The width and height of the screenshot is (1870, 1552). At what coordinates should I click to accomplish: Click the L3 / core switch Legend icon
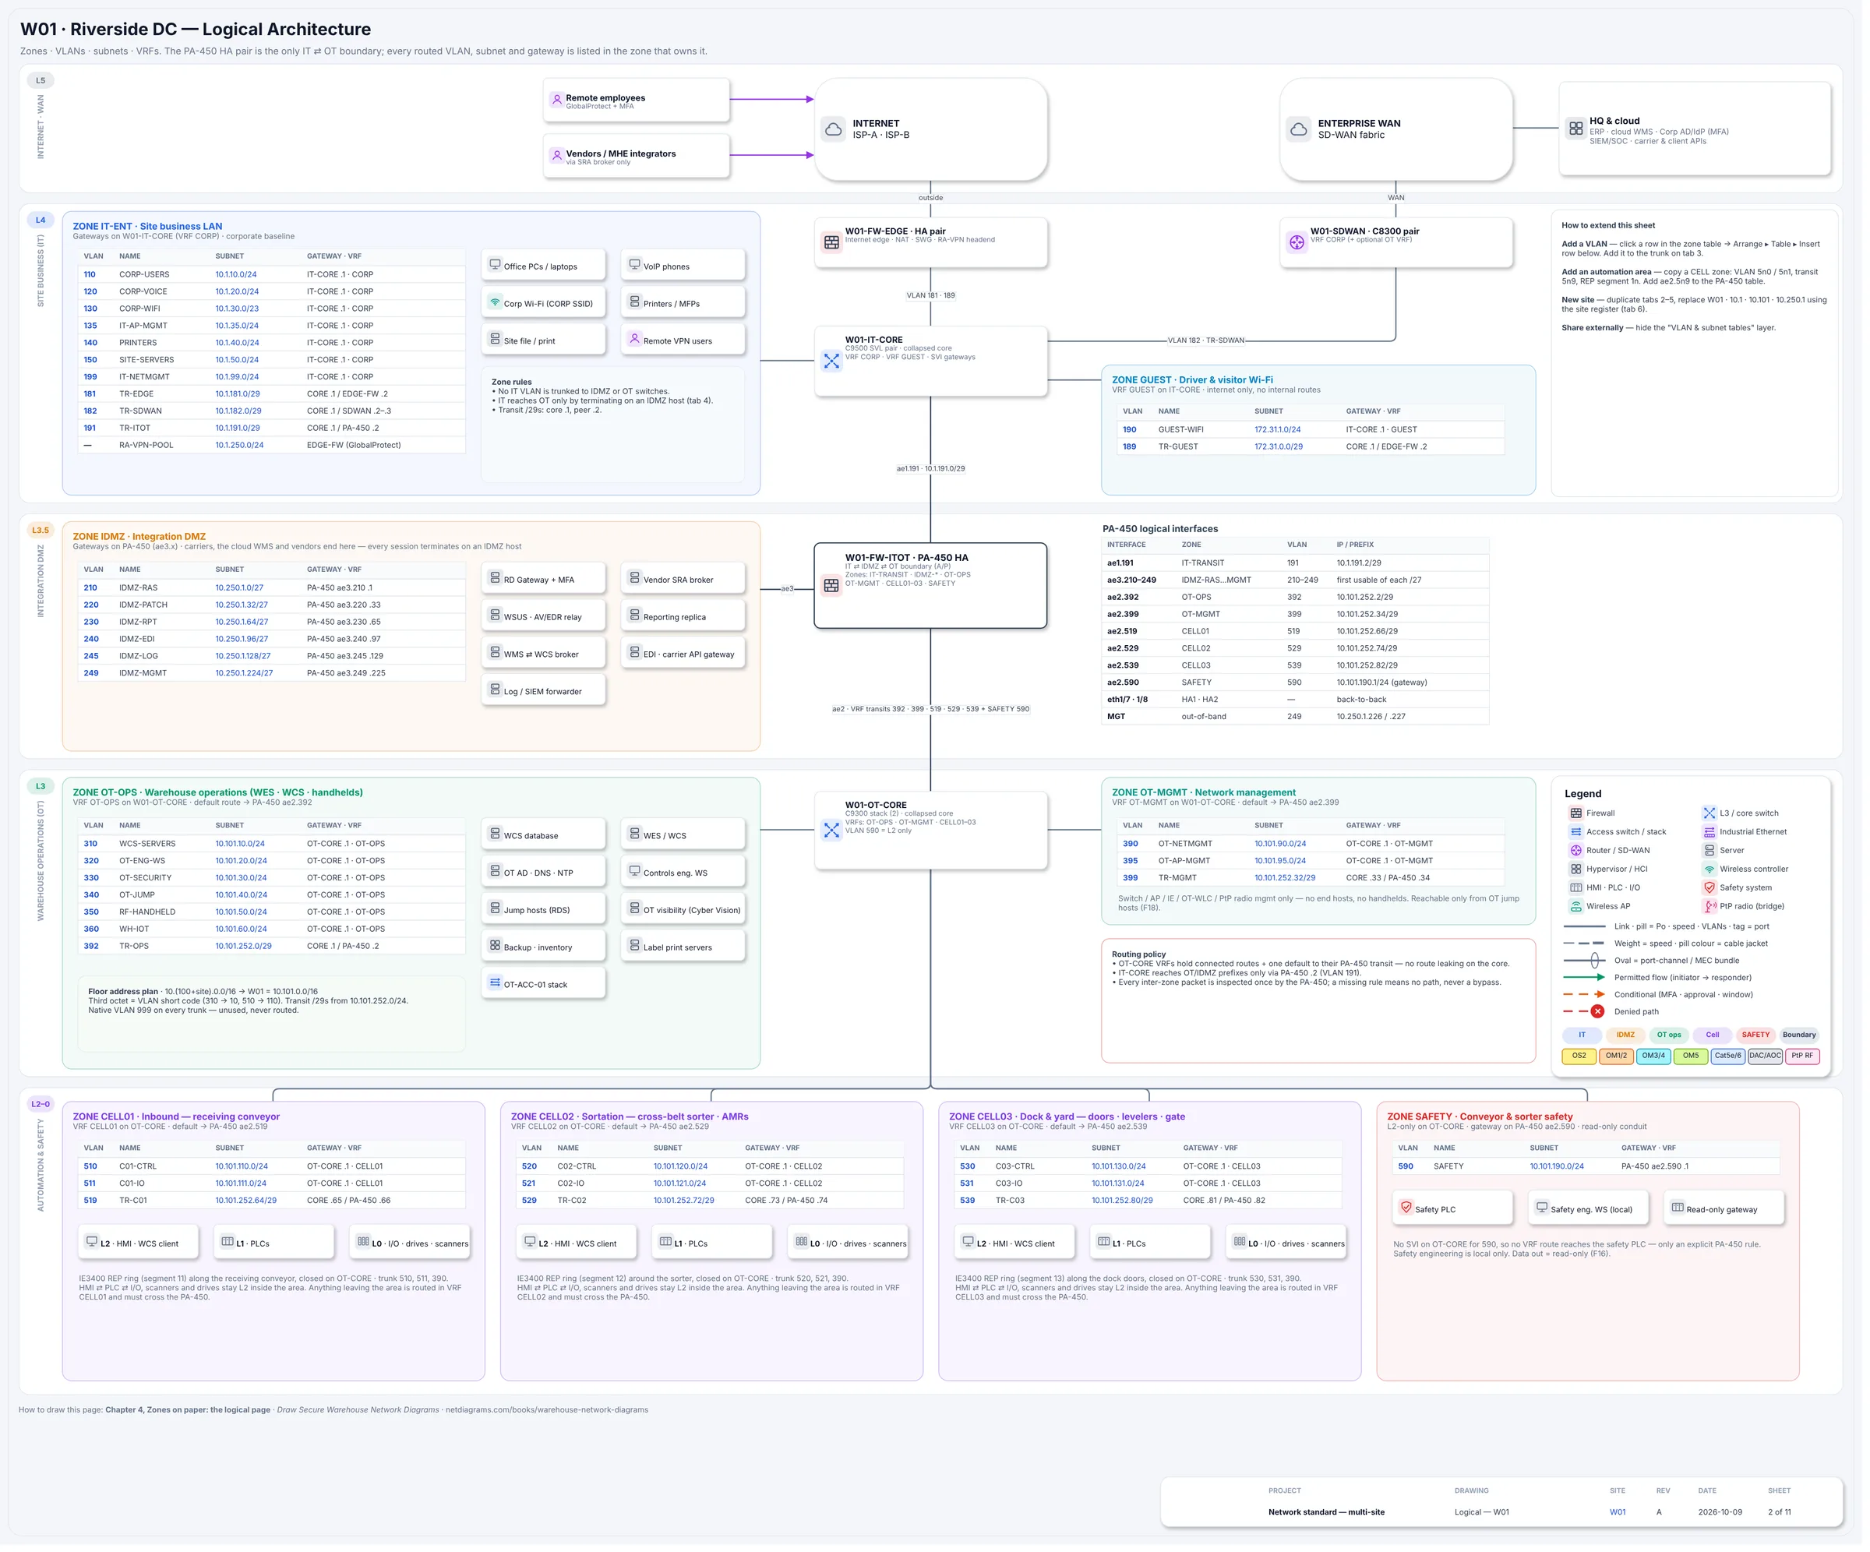pyautogui.click(x=1709, y=813)
